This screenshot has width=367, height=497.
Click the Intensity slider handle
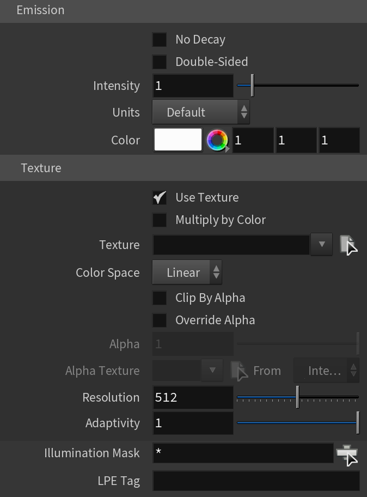(x=252, y=85)
